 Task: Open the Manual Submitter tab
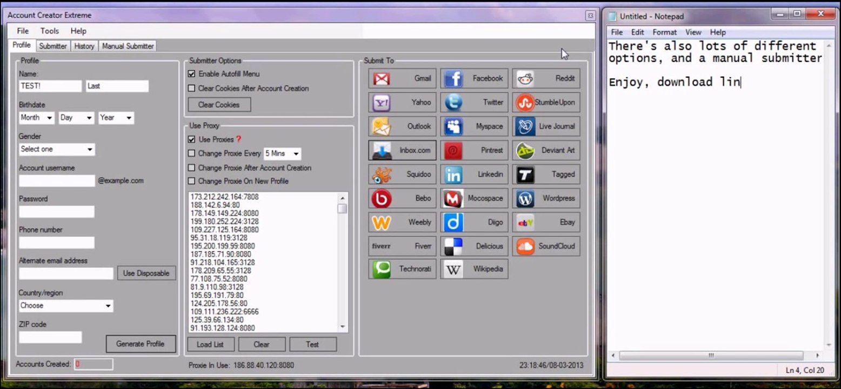click(x=128, y=46)
